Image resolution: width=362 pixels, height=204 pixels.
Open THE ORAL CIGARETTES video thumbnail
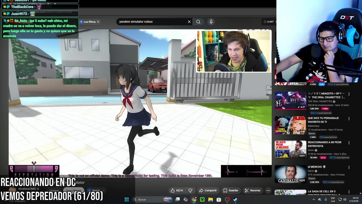click(x=290, y=100)
